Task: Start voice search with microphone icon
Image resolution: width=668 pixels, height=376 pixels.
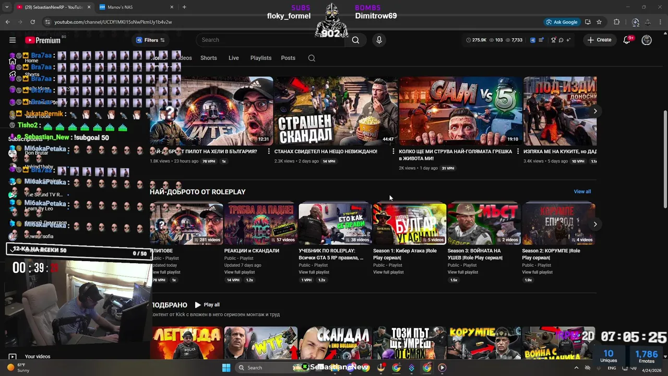Action: (x=379, y=40)
